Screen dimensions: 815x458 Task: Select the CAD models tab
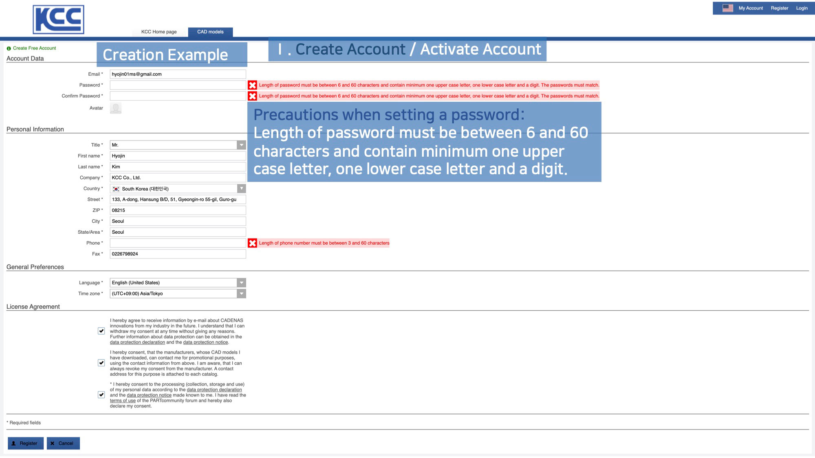point(210,32)
